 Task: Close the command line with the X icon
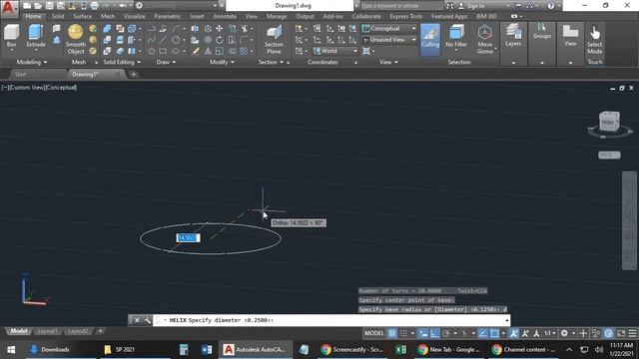[137, 320]
